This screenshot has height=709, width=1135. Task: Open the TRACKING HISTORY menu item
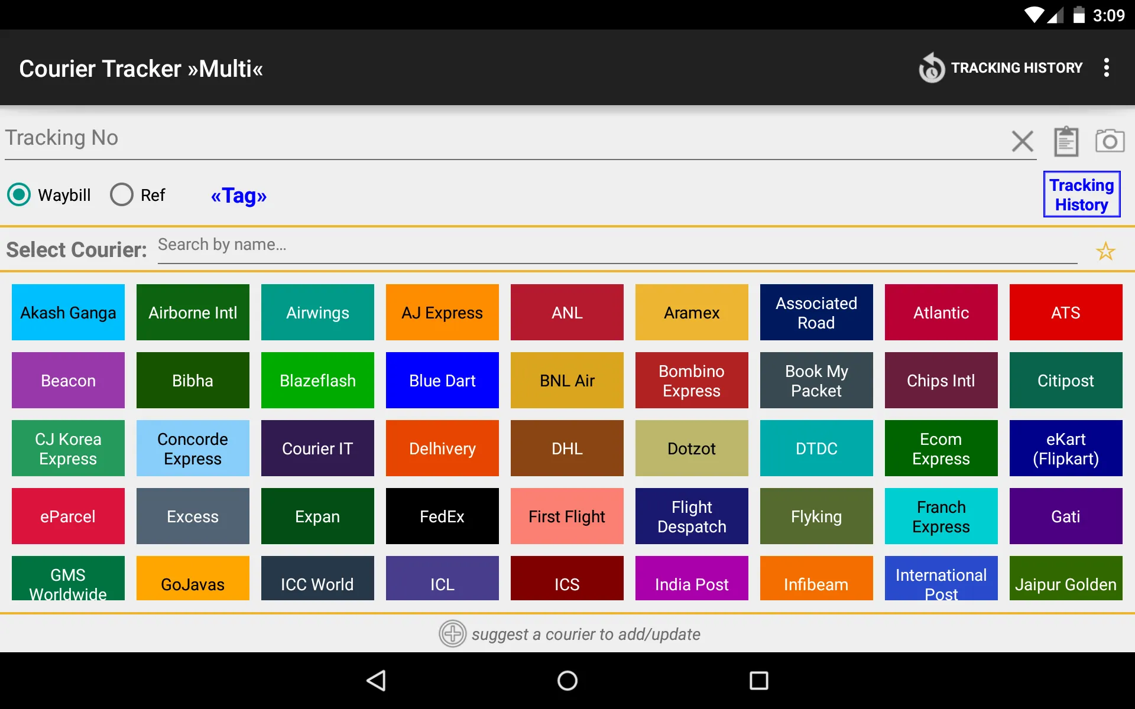(1017, 67)
